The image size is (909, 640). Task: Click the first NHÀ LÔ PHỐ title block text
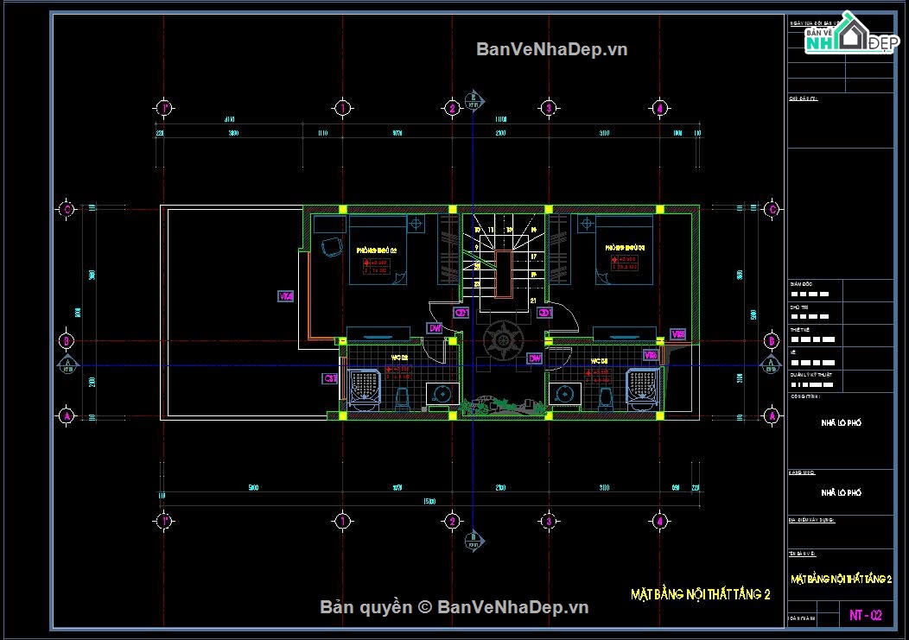(x=840, y=423)
